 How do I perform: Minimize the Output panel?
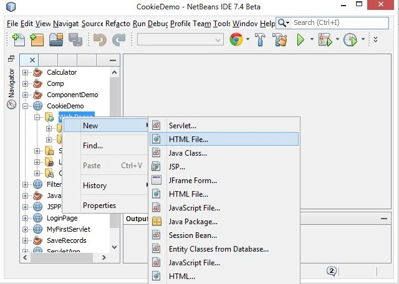(384, 219)
